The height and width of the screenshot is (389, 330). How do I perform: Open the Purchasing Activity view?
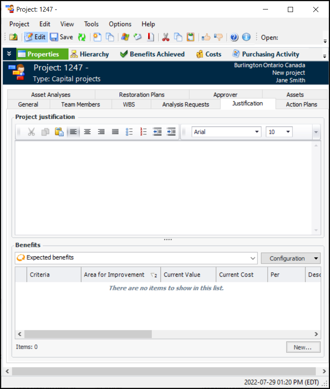tap(265, 54)
